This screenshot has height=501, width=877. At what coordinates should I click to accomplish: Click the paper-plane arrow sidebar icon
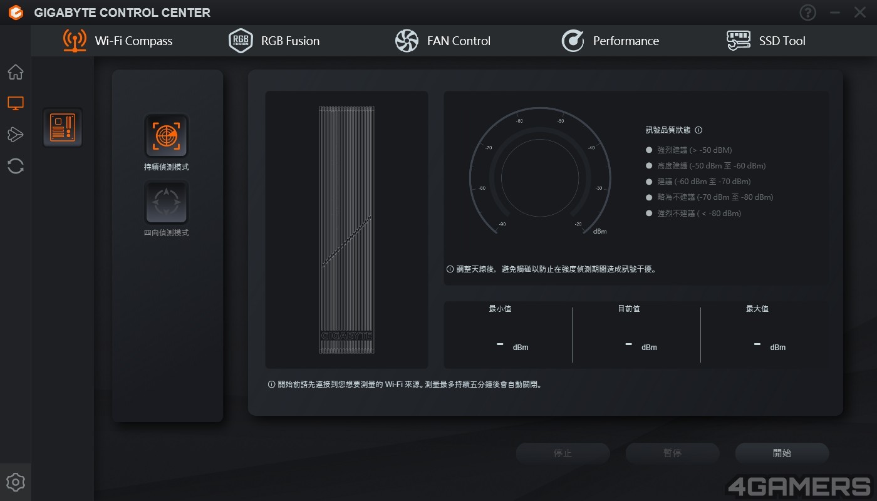point(16,134)
